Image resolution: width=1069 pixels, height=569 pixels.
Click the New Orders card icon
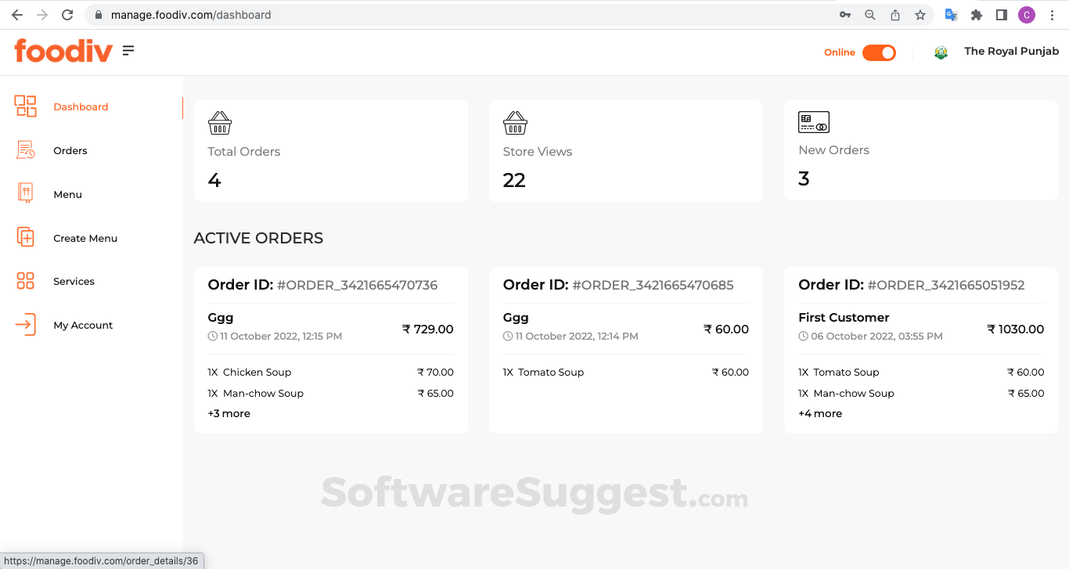813,122
